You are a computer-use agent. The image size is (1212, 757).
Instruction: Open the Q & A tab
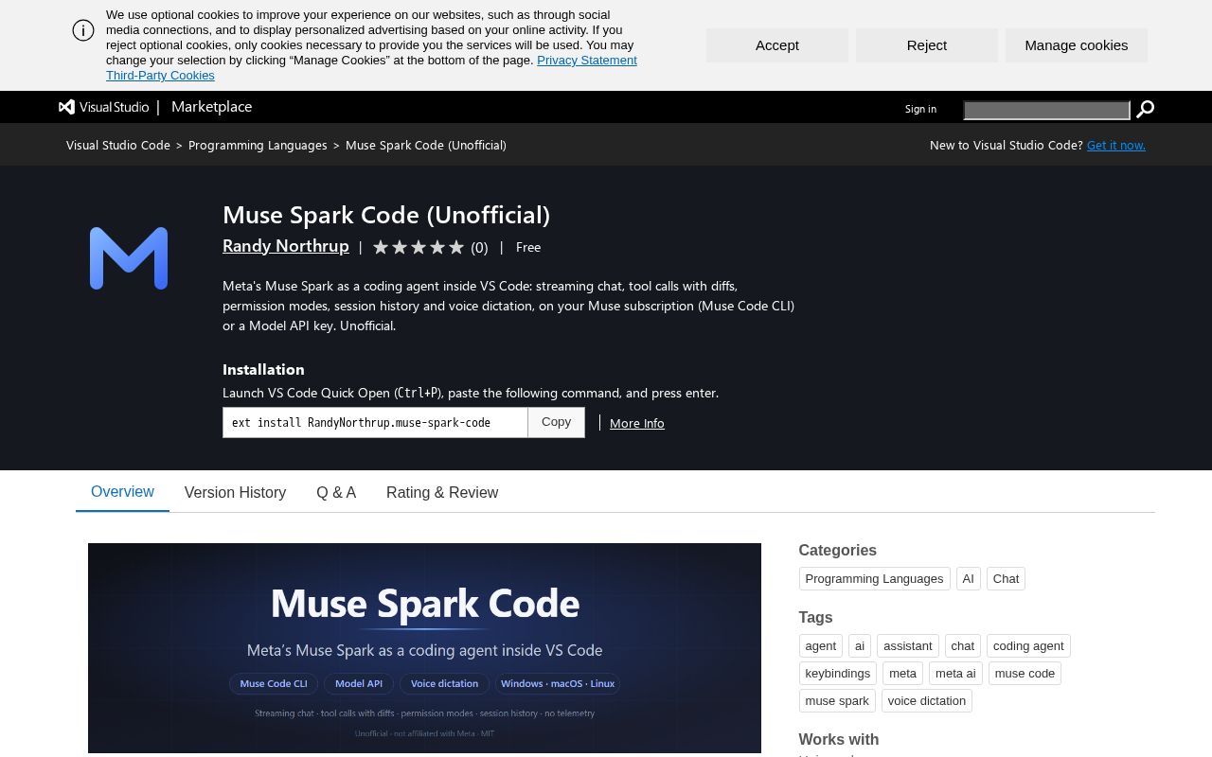pos(336,492)
